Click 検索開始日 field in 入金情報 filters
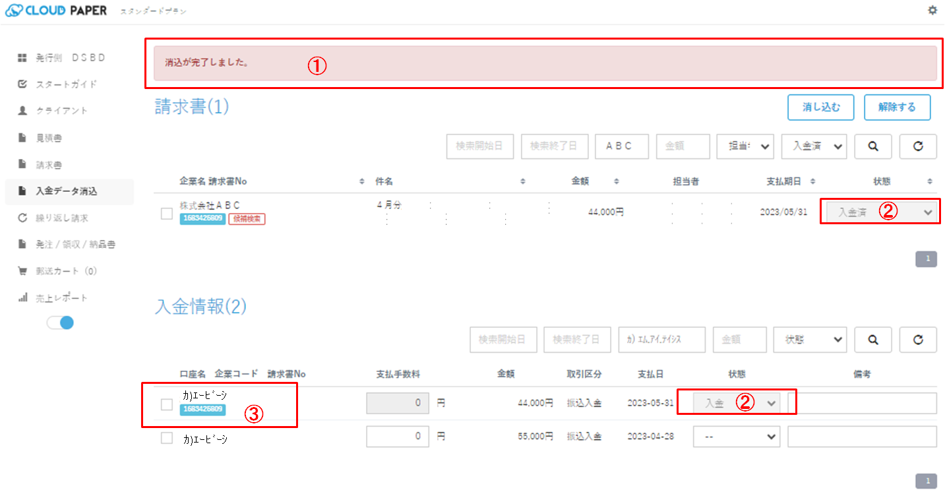This screenshot has height=494, width=945. [x=503, y=339]
